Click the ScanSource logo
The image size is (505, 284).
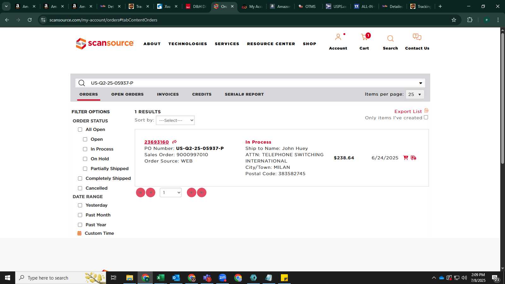click(105, 44)
